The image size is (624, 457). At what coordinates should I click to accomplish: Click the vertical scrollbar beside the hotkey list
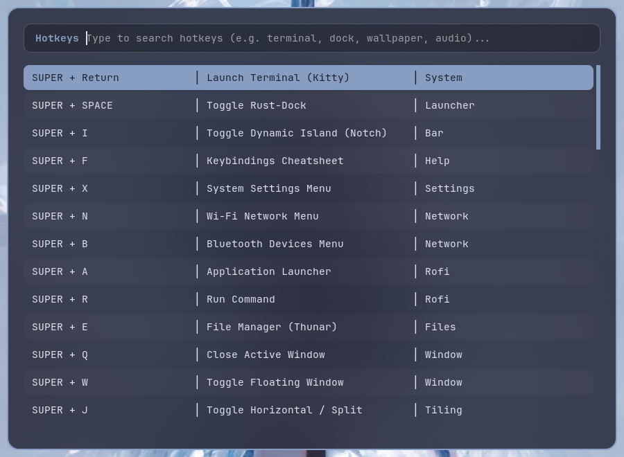(598, 107)
